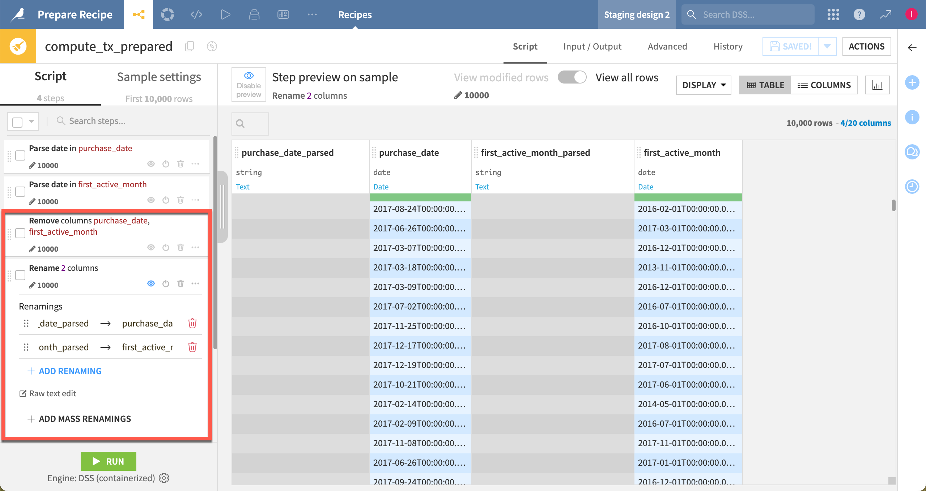Open the help question mark icon
The height and width of the screenshot is (491, 926).
859,14
